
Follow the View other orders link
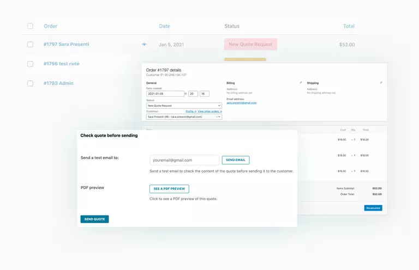click(209, 111)
